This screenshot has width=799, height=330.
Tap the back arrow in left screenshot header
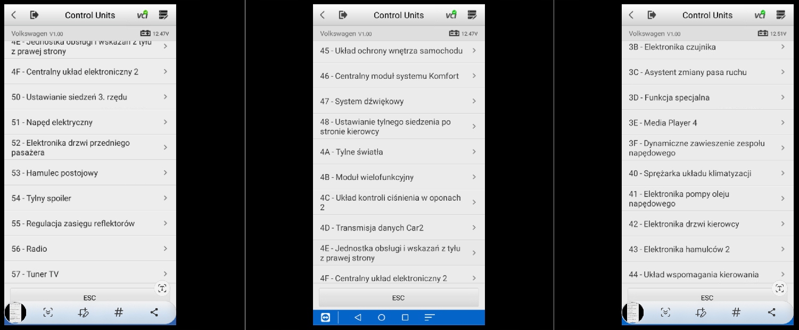[14, 15]
